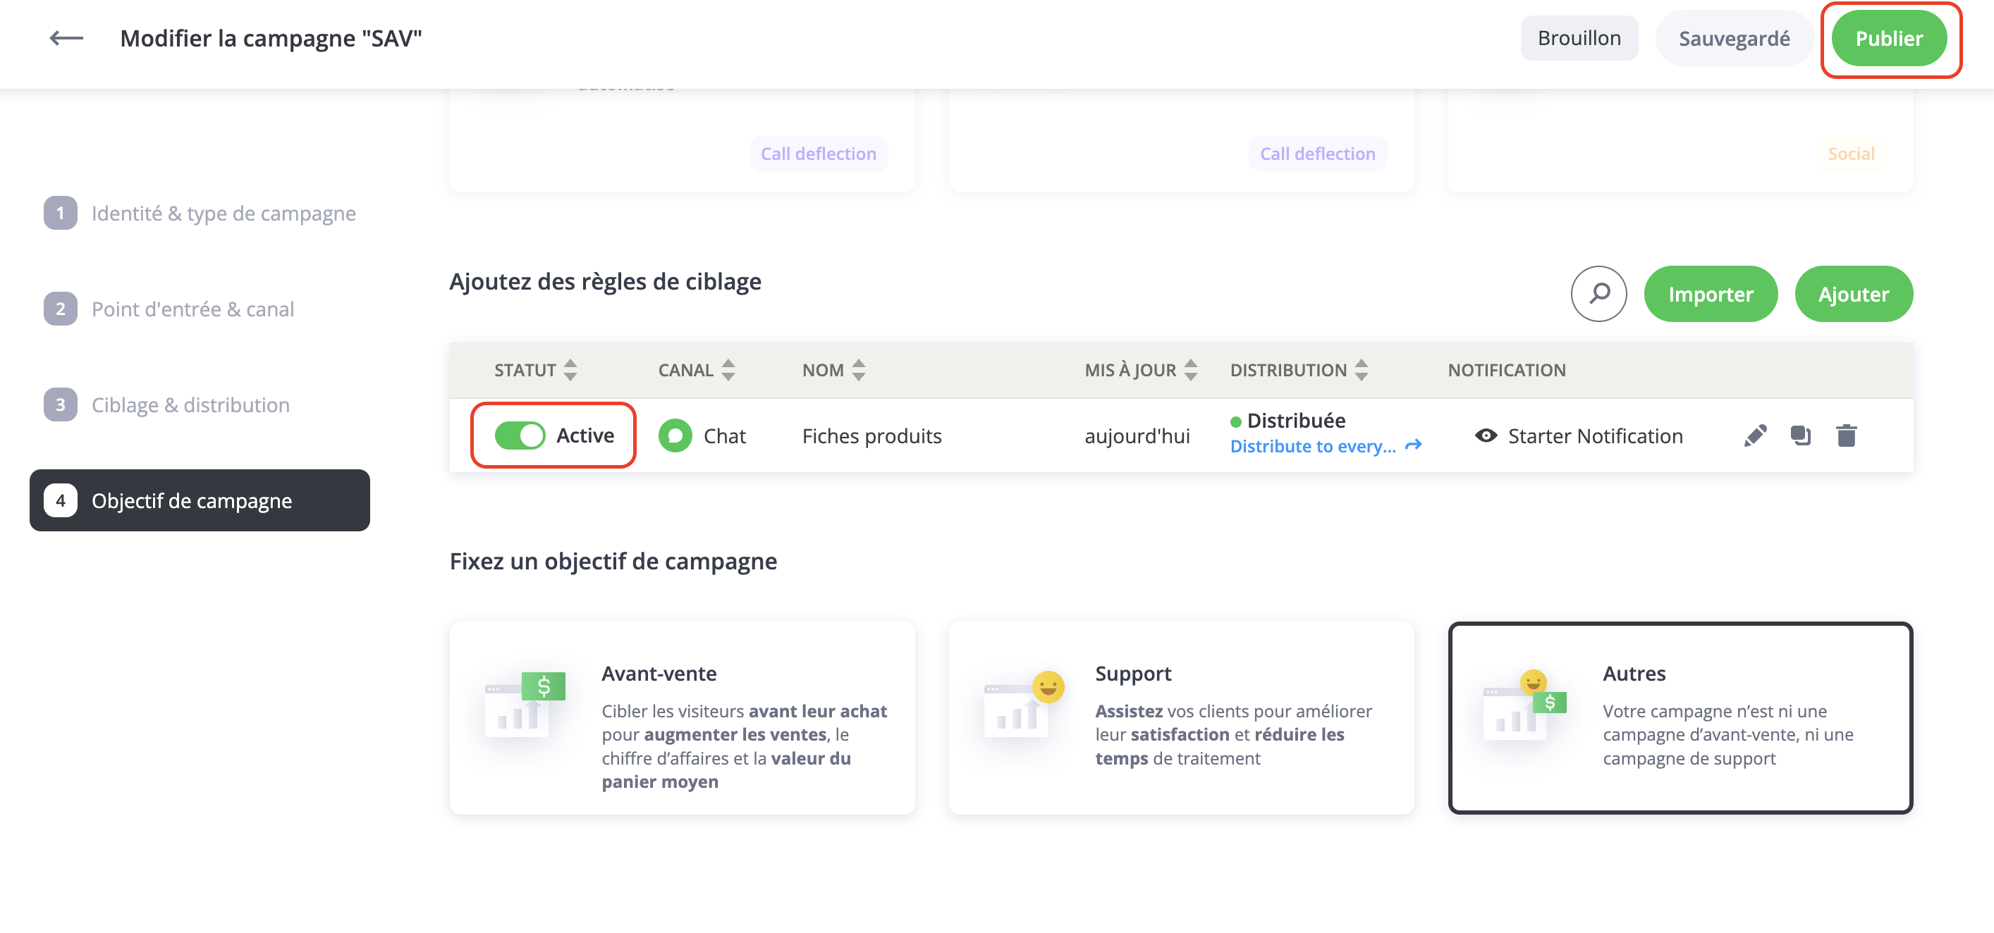This screenshot has height=933, width=1994.
Task: Click the green Chat channel icon
Action: pos(675,435)
